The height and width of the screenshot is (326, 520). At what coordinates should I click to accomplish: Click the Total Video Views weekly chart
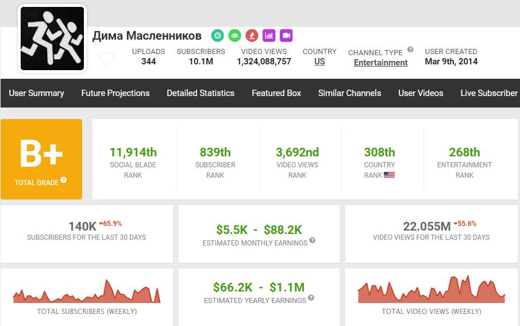coord(432,289)
